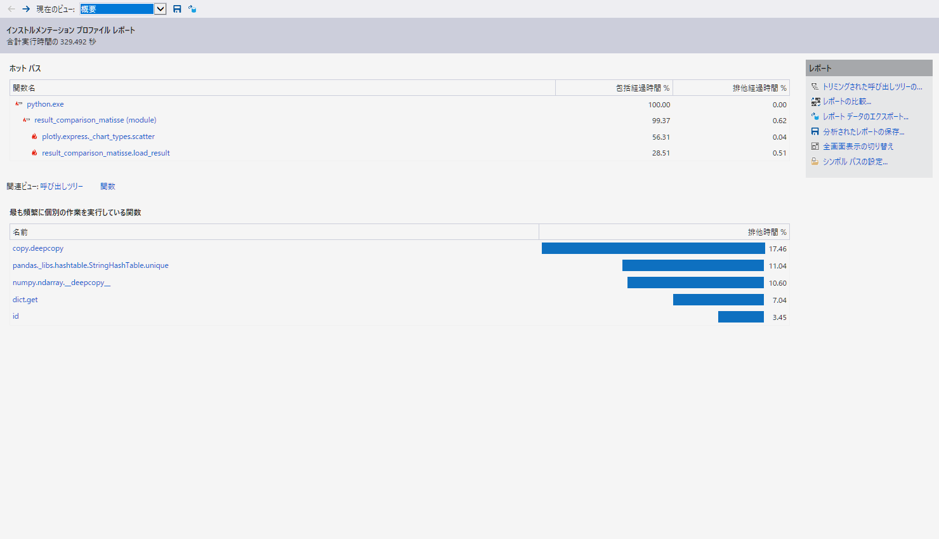Select the 17.46 exclusive time value
This screenshot has width=939, height=539.
point(778,249)
